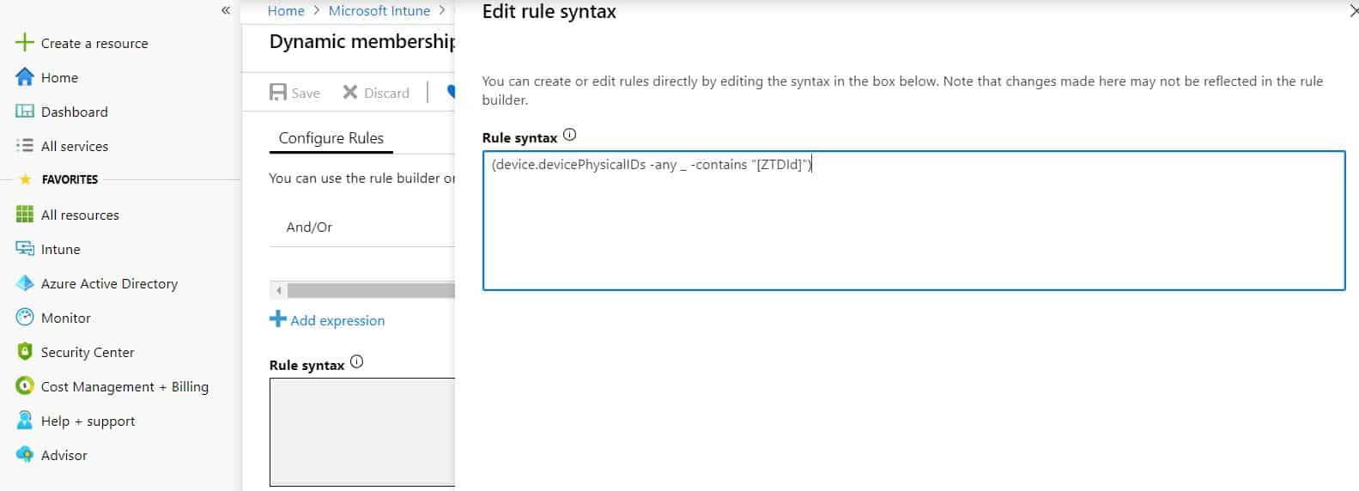Viewport: 1359px width, 491px height.
Task: Click the Intune devices icon
Action: click(25, 249)
